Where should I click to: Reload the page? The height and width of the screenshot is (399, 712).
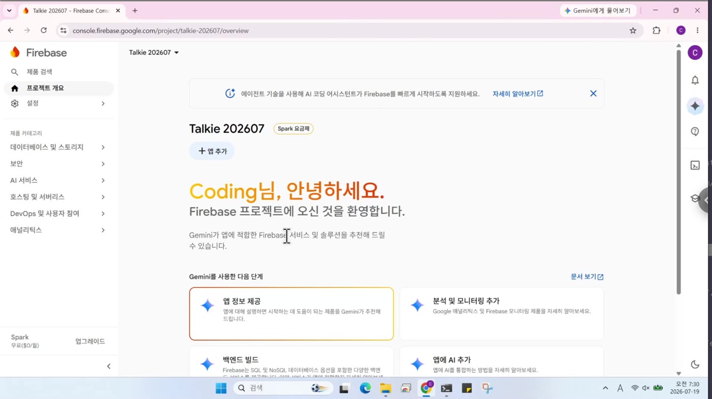[x=44, y=30]
